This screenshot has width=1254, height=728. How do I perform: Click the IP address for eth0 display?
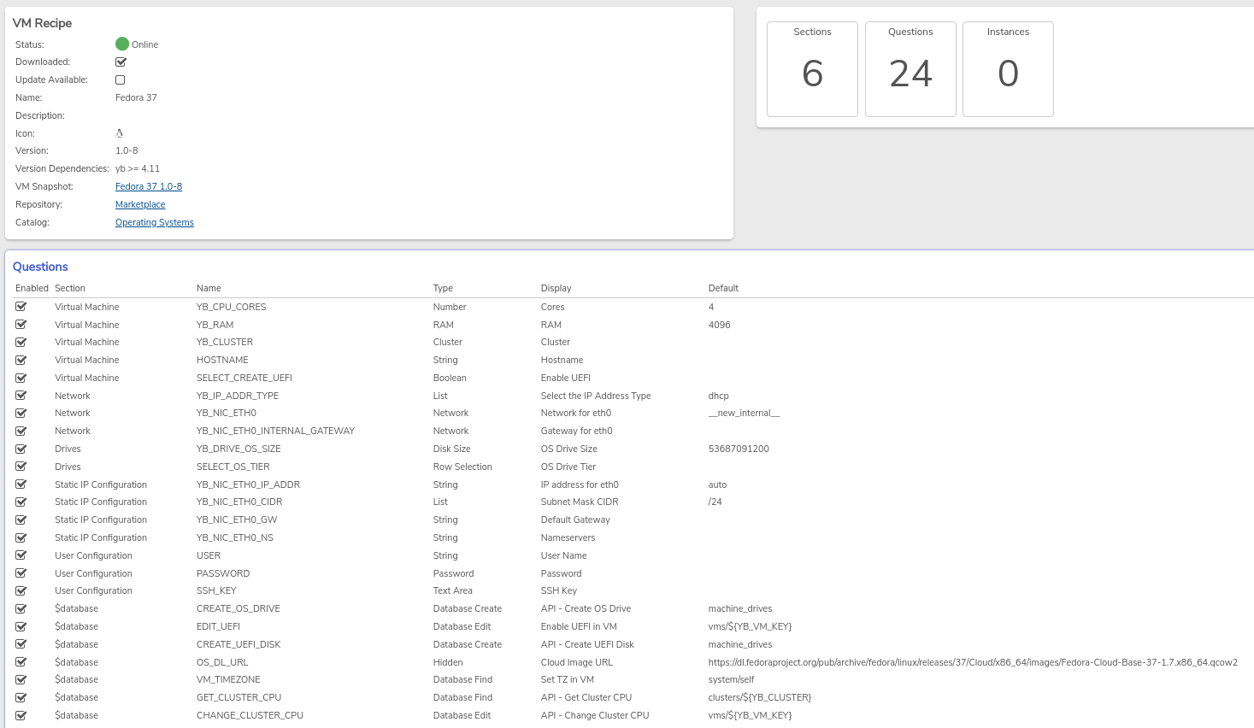click(580, 484)
